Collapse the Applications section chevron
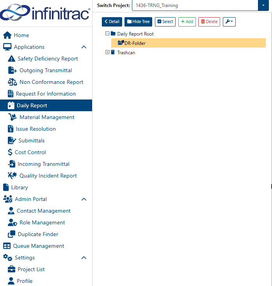Image resolution: width=272 pixels, height=286 pixels. pyautogui.click(x=84, y=47)
